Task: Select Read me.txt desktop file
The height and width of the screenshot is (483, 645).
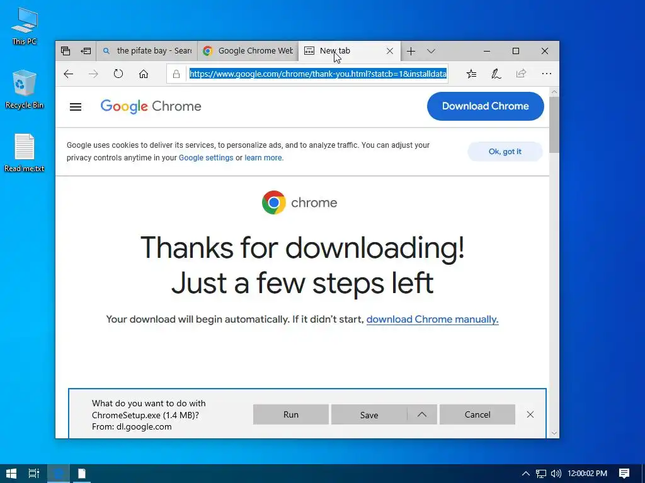Action: click(25, 153)
